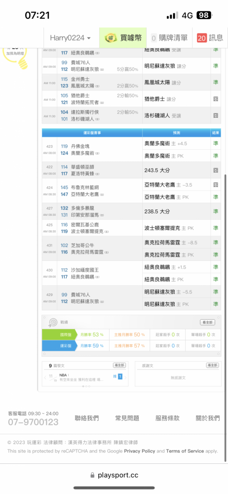Call customer service number 07-9700123
This screenshot has width=228, height=494.
point(33,422)
